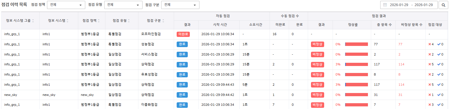Click the 비정상 badge in new_sky row
Screen dimensions: 450x109
pyautogui.click(x=317, y=95)
